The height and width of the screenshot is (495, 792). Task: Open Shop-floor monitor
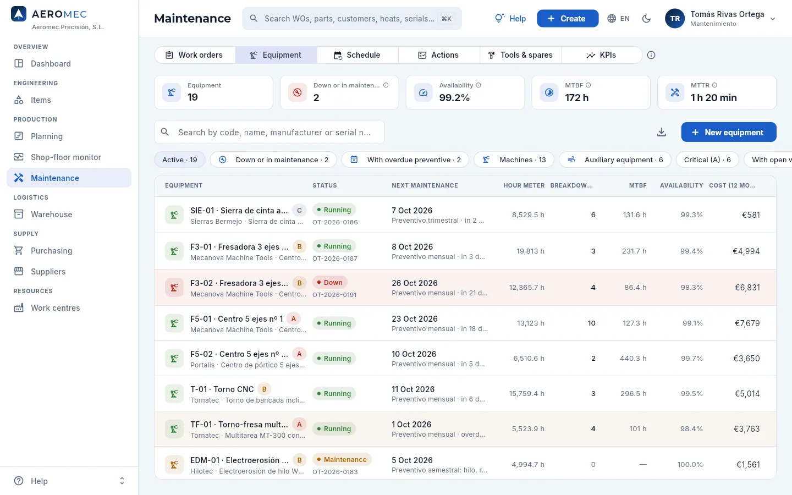pyautogui.click(x=69, y=157)
